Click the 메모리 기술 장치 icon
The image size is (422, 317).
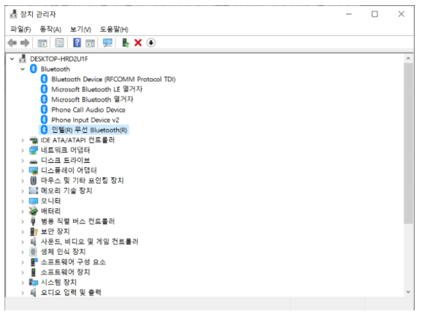(x=34, y=191)
